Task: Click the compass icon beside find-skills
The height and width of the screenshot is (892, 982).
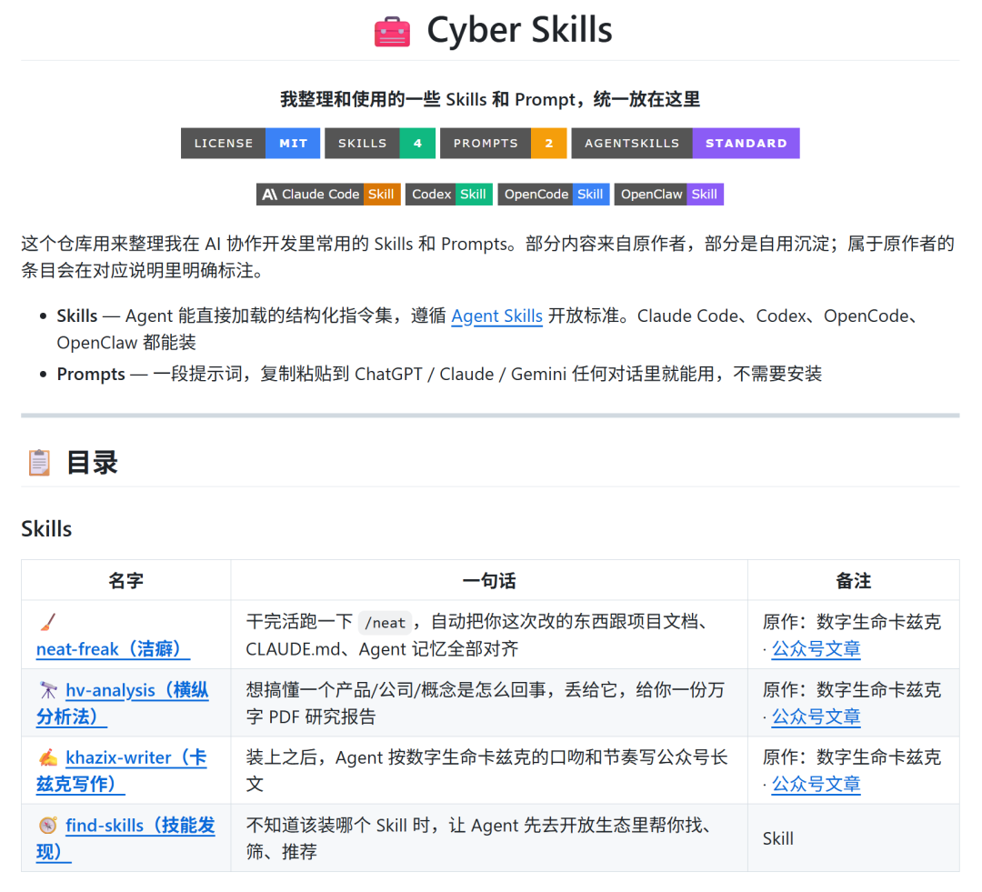Action: [x=48, y=825]
